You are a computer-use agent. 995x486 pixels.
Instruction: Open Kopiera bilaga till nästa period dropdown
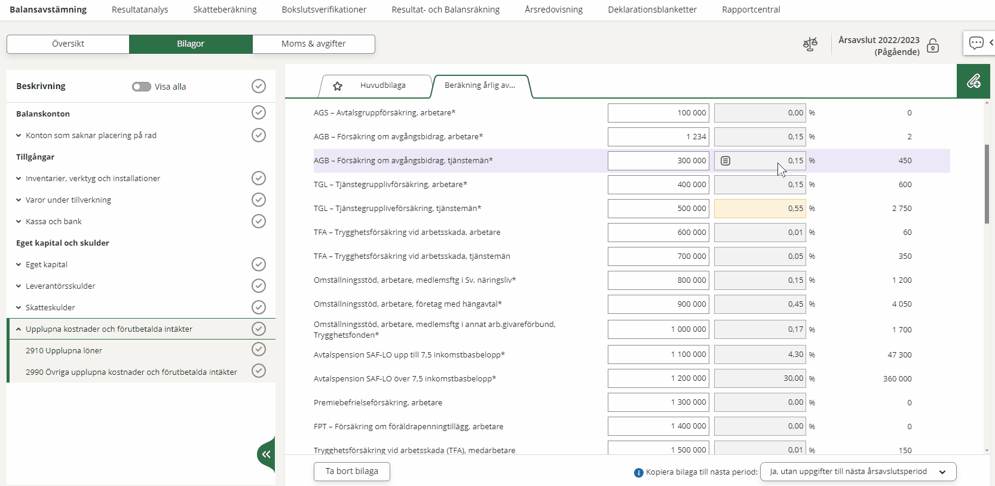pyautogui.click(x=858, y=472)
